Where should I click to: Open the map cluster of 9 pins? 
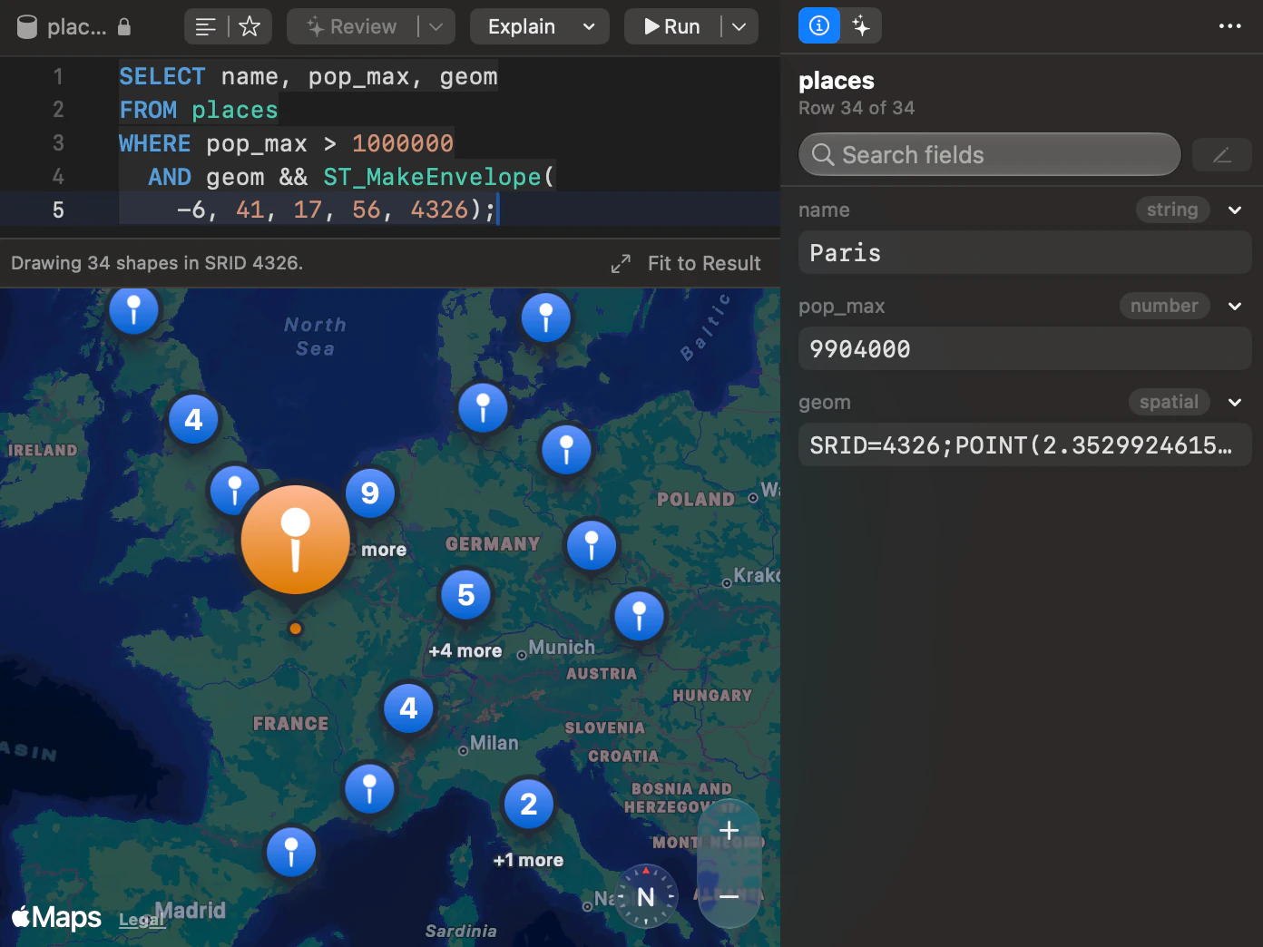point(370,493)
